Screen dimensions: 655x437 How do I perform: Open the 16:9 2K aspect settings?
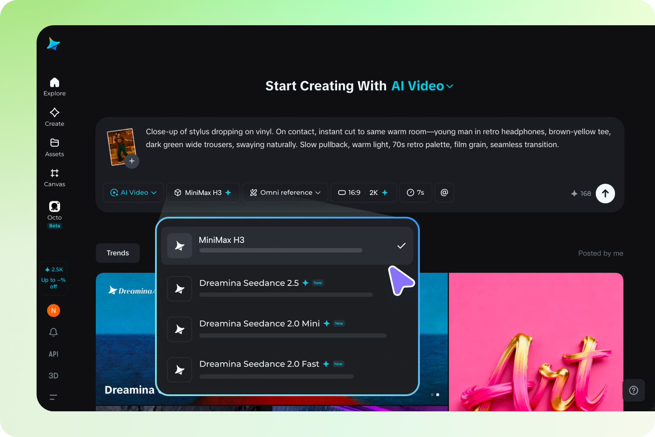[364, 192]
